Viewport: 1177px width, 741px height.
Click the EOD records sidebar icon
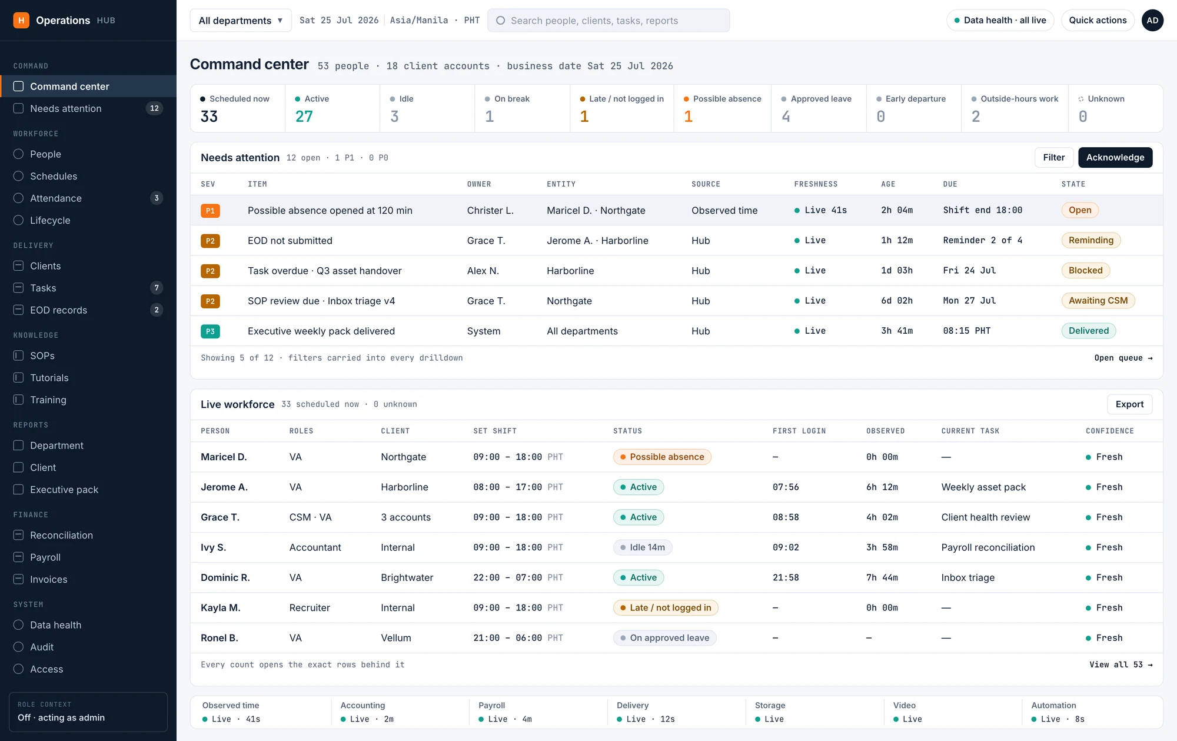point(18,310)
